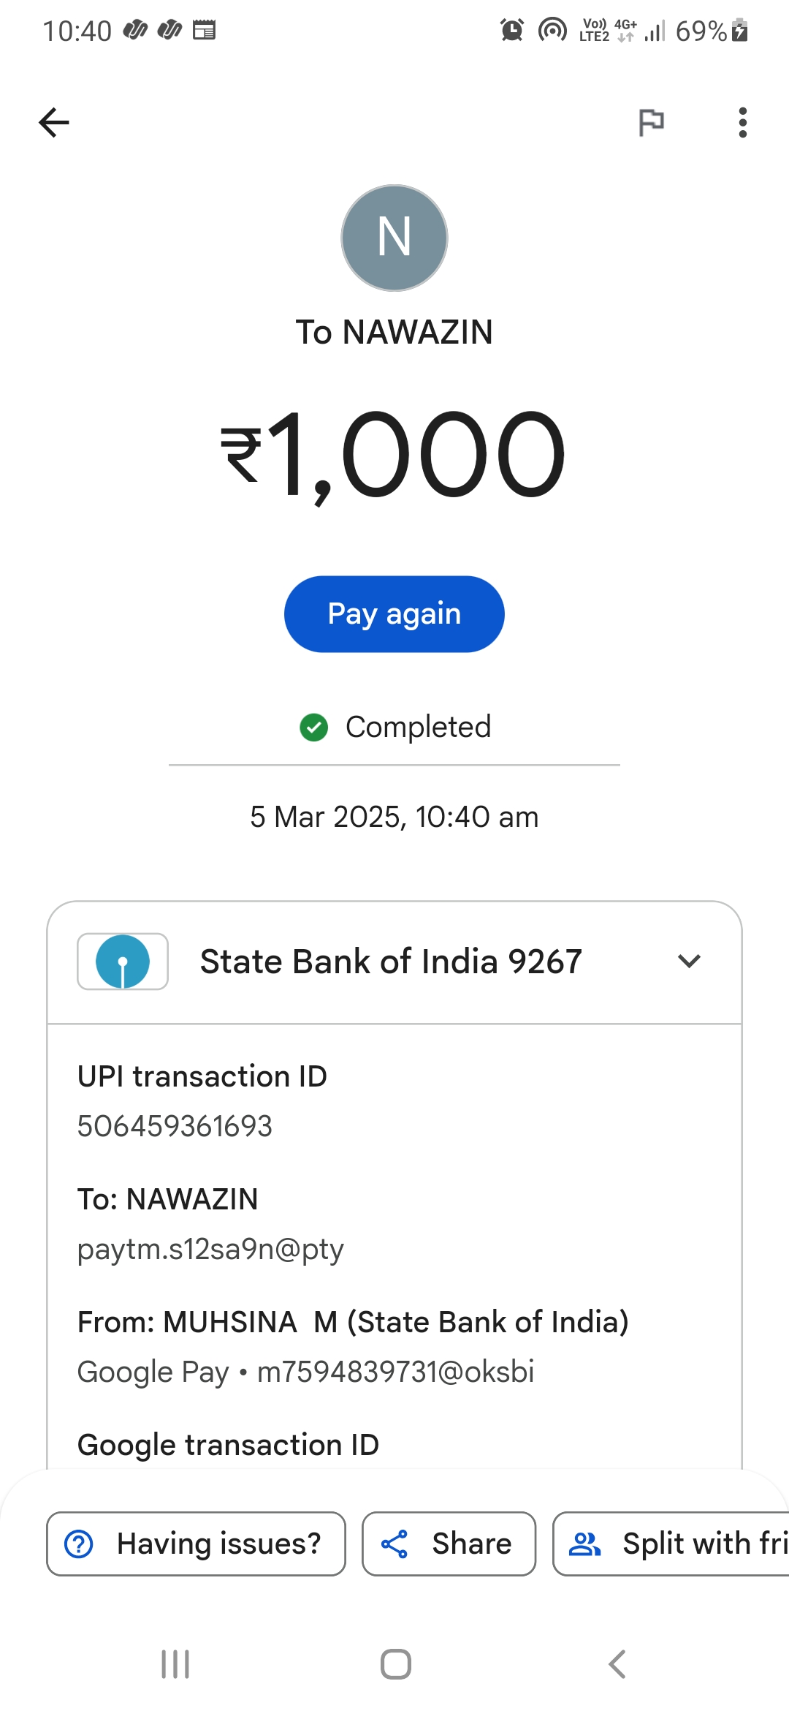
Task: Tap the green Completed checkmark icon
Action: (x=314, y=728)
